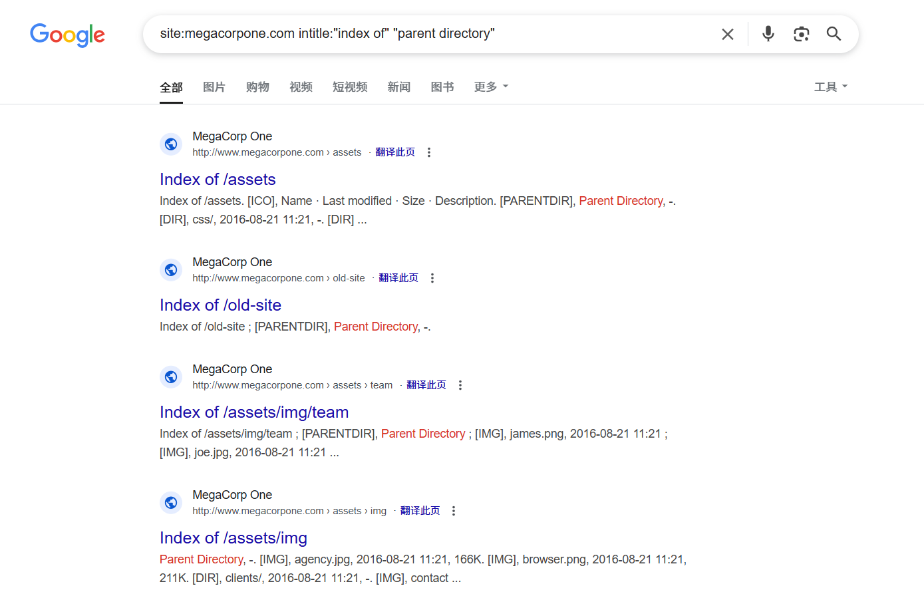Click MegaCorp One site name above Index of /assets/img/team
The height and width of the screenshot is (594, 924).
coord(232,369)
